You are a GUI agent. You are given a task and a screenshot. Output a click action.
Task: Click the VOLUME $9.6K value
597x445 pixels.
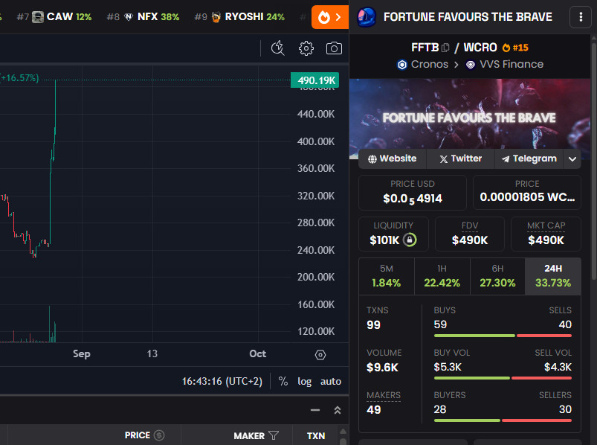(x=382, y=368)
